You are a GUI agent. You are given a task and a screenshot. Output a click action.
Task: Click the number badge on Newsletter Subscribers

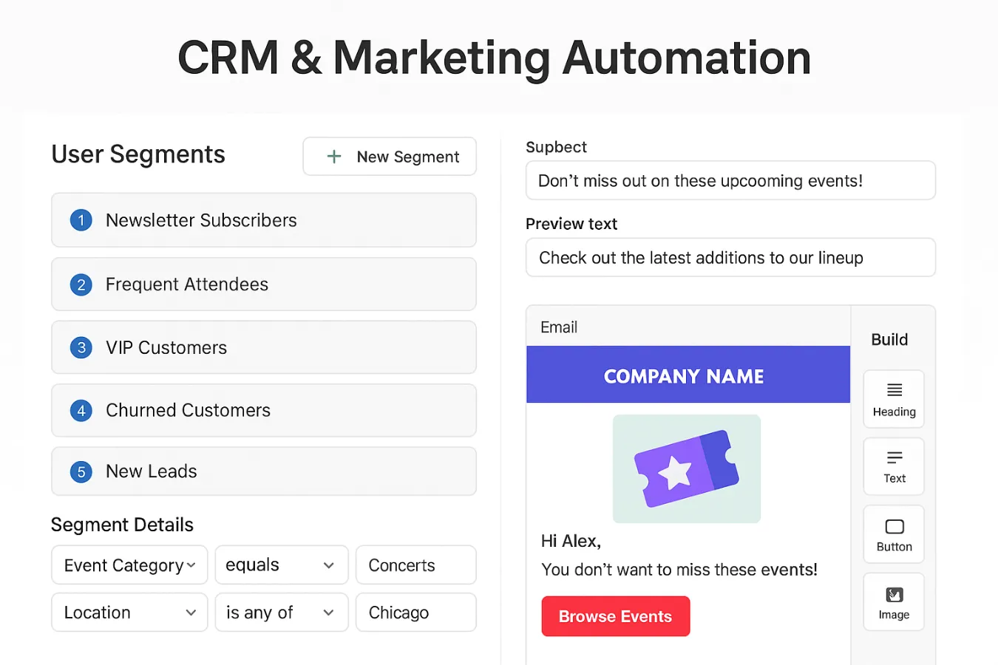pyautogui.click(x=81, y=219)
